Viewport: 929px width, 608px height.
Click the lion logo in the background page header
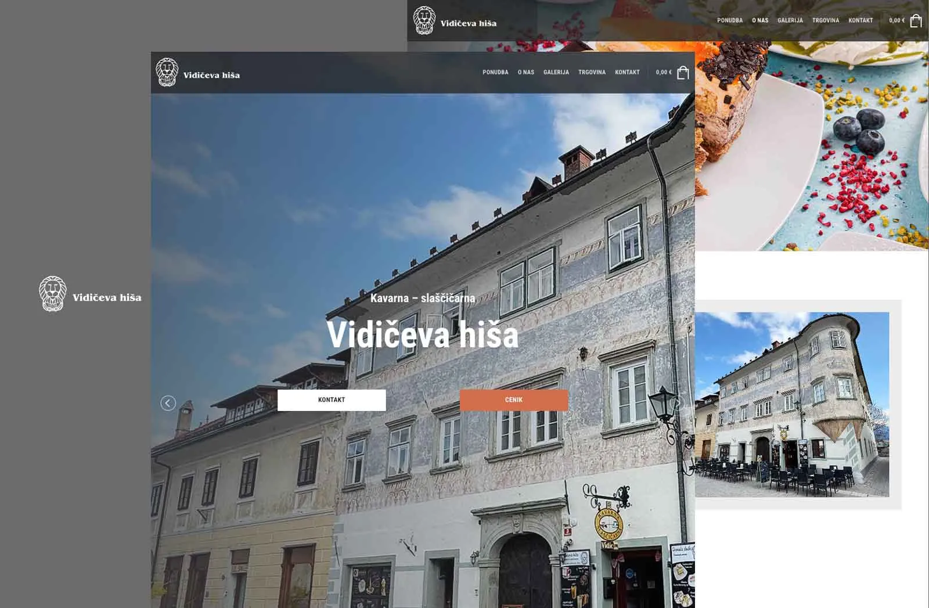pos(424,21)
